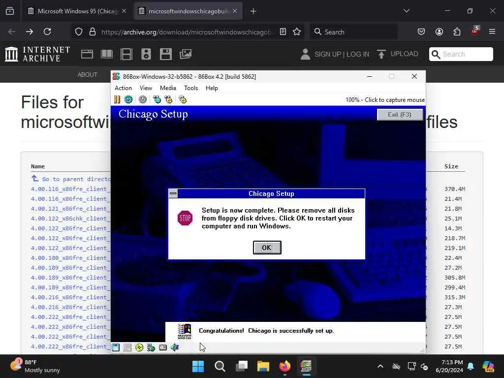
Task: Click the floppy disk status bar icon
Action: [116, 347]
